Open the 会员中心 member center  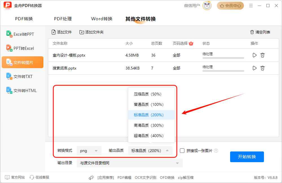pos(230,6)
